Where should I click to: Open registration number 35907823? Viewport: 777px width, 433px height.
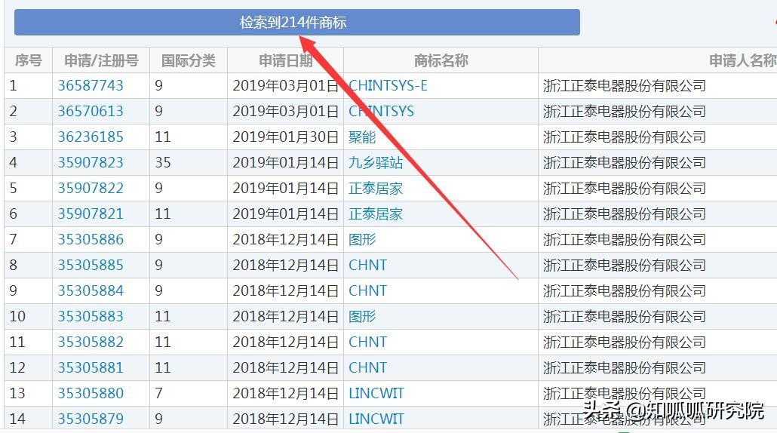tap(91, 162)
